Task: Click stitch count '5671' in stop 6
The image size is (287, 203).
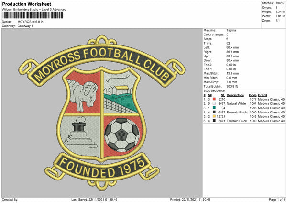Action: (x=221, y=121)
